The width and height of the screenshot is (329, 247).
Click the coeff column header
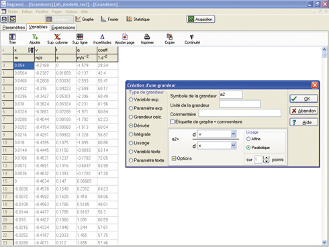click(x=107, y=50)
